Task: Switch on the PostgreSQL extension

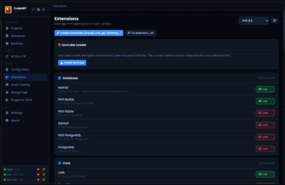Action: [x=265, y=149]
